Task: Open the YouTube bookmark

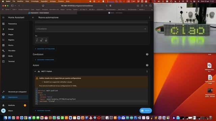Action: point(69,10)
